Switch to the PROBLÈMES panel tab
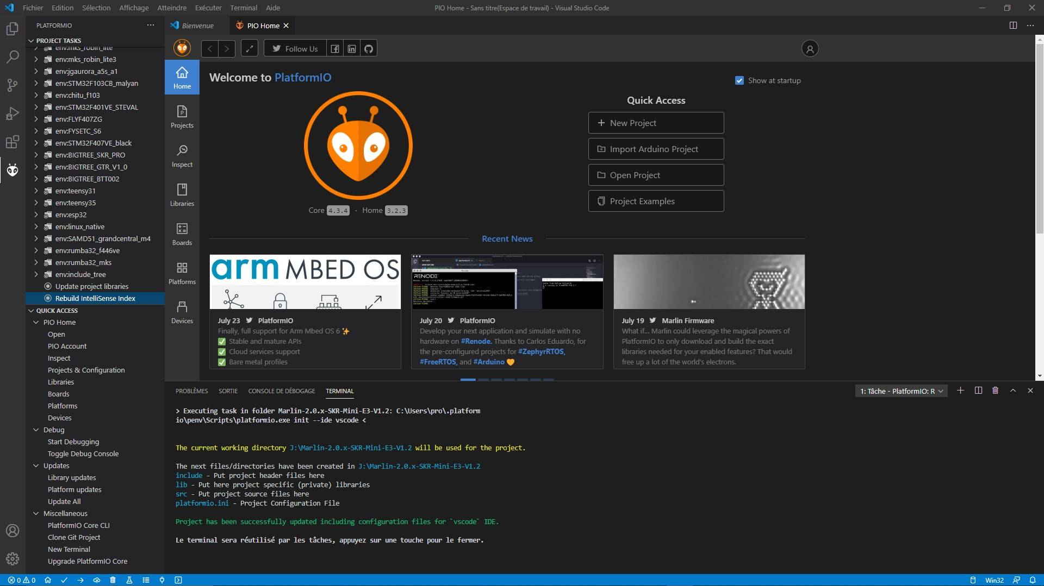 coord(191,391)
